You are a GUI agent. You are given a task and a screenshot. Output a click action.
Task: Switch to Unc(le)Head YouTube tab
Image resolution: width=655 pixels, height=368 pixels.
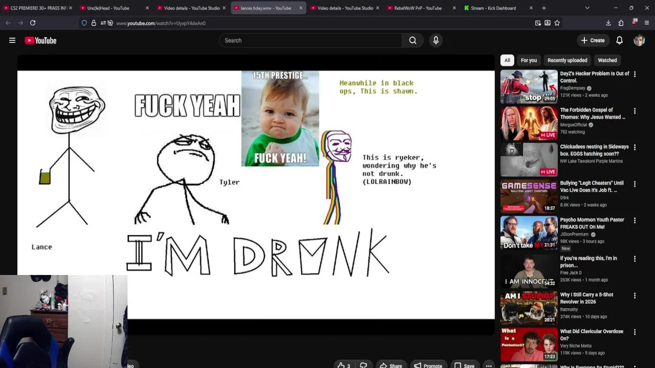[115, 8]
